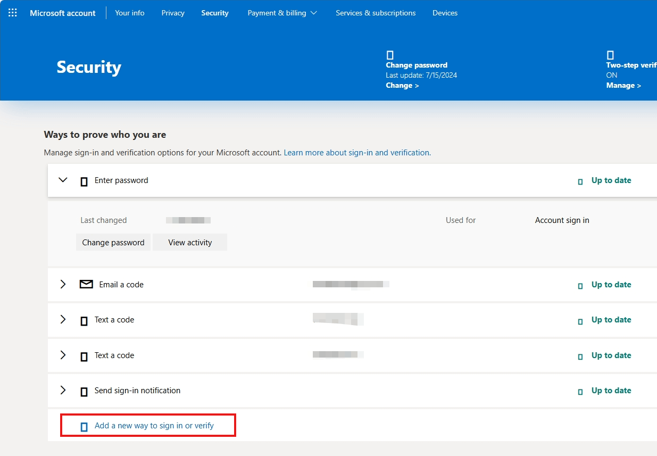Click the Change password header title
The width and height of the screenshot is (657, 456).
coord(417,65)
